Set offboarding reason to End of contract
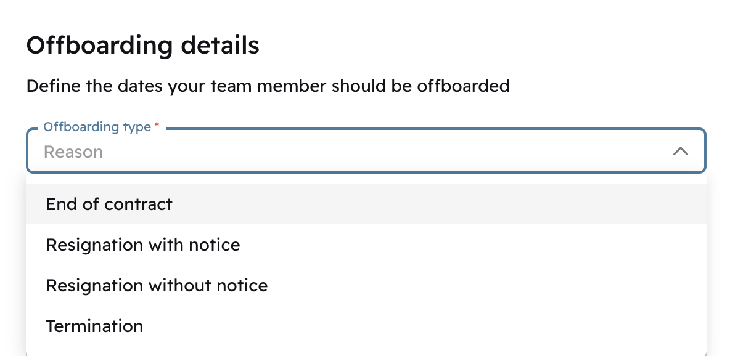730x356 pixels. (109, 204)
